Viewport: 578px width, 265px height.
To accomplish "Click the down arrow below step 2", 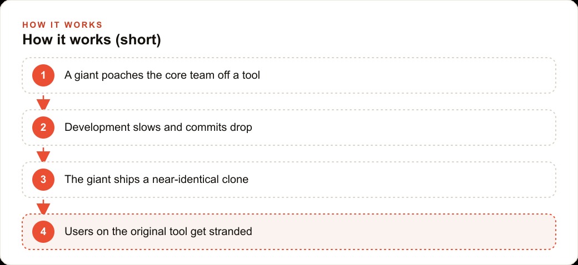I will click(x=43, y=154).
